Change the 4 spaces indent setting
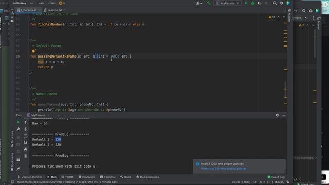Image resolution: width=329 pixels, height=185 pixels. [x=278, y=182]
